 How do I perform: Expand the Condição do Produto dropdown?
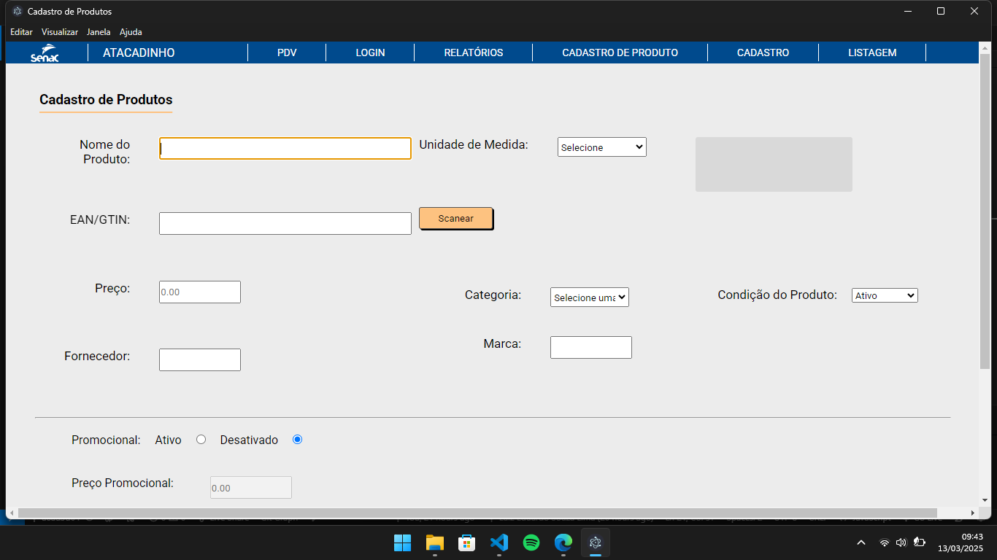tap(884, 296)
